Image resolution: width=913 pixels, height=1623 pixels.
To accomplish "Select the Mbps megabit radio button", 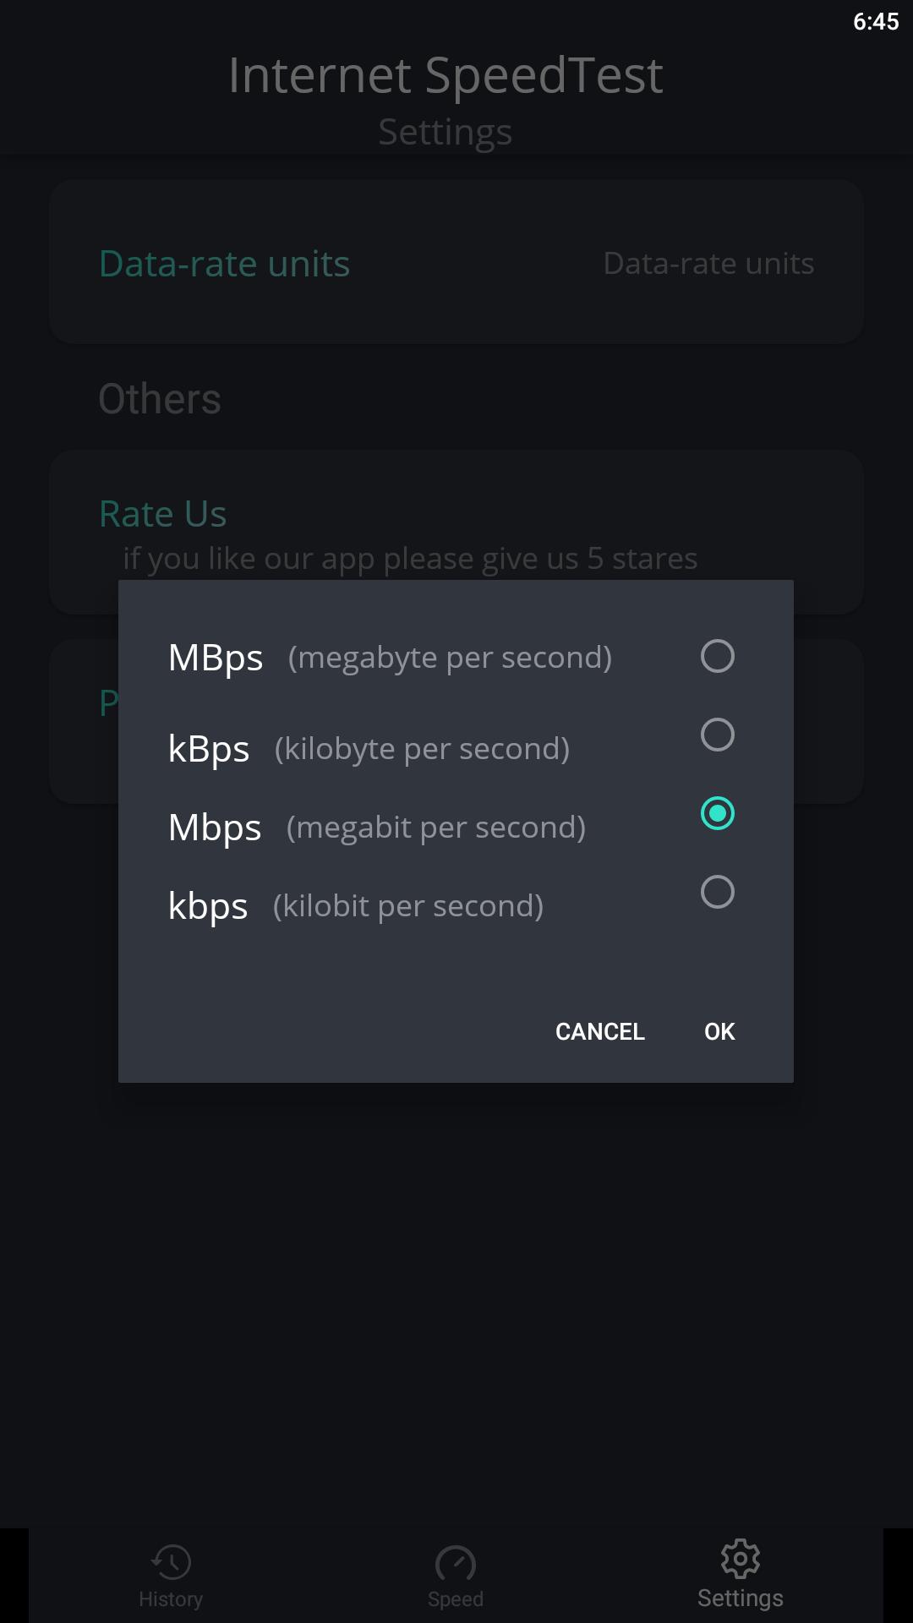I will point(717,813).
